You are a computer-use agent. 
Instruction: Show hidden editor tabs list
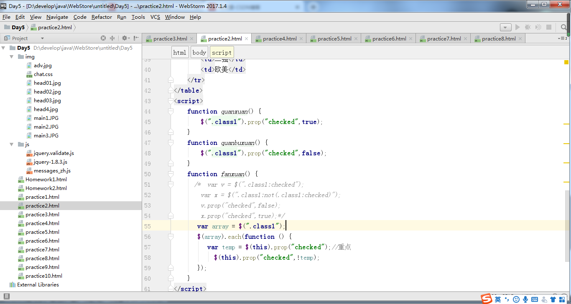[562, 38]
